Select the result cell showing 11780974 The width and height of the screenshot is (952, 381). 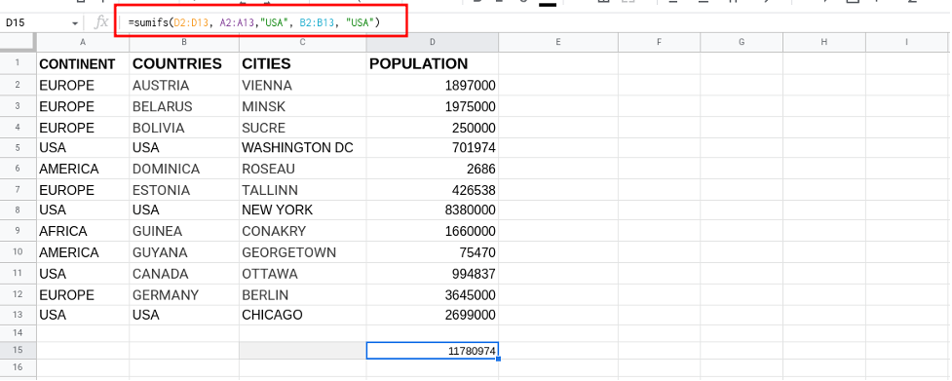point(433,350)
